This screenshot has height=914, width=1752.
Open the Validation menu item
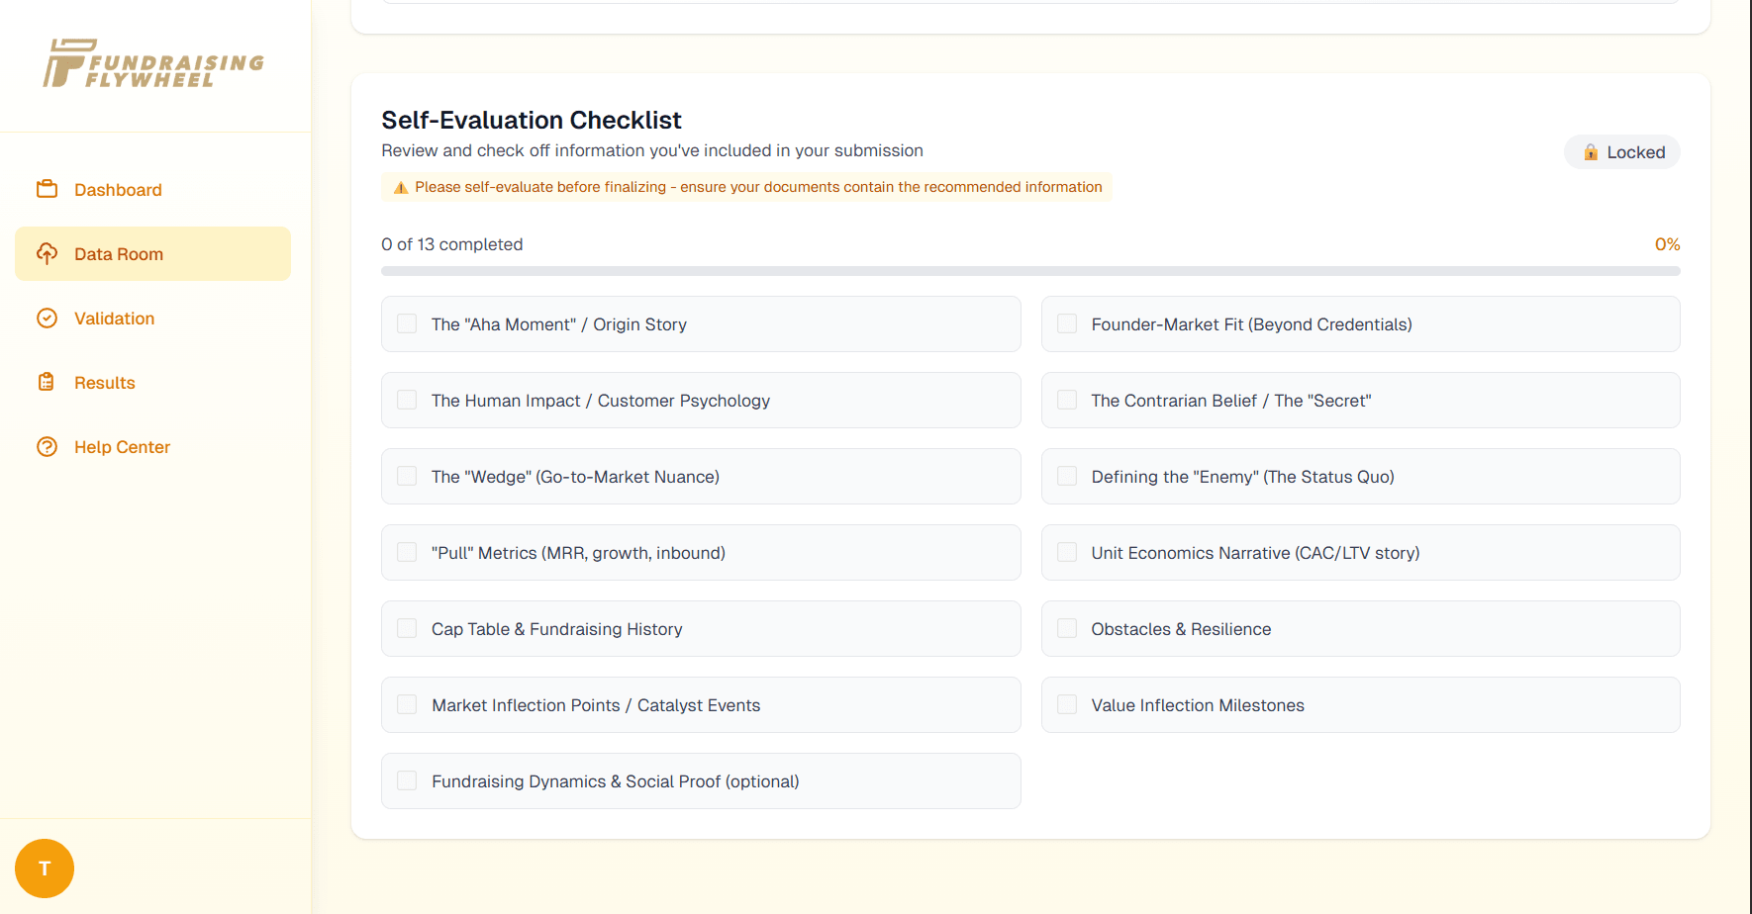click(x=114, y=319)
